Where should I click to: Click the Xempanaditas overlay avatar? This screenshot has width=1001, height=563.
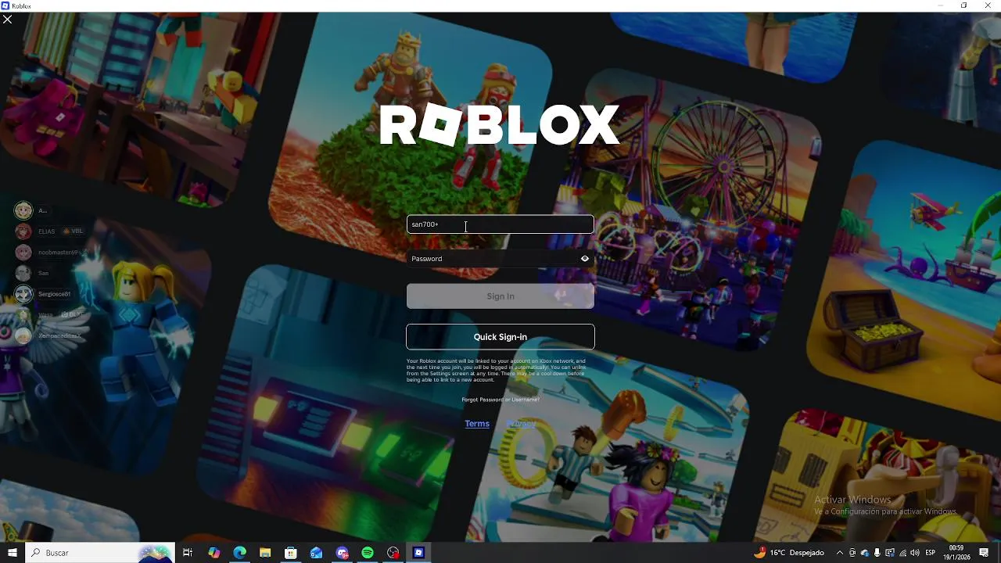point(23,335)
